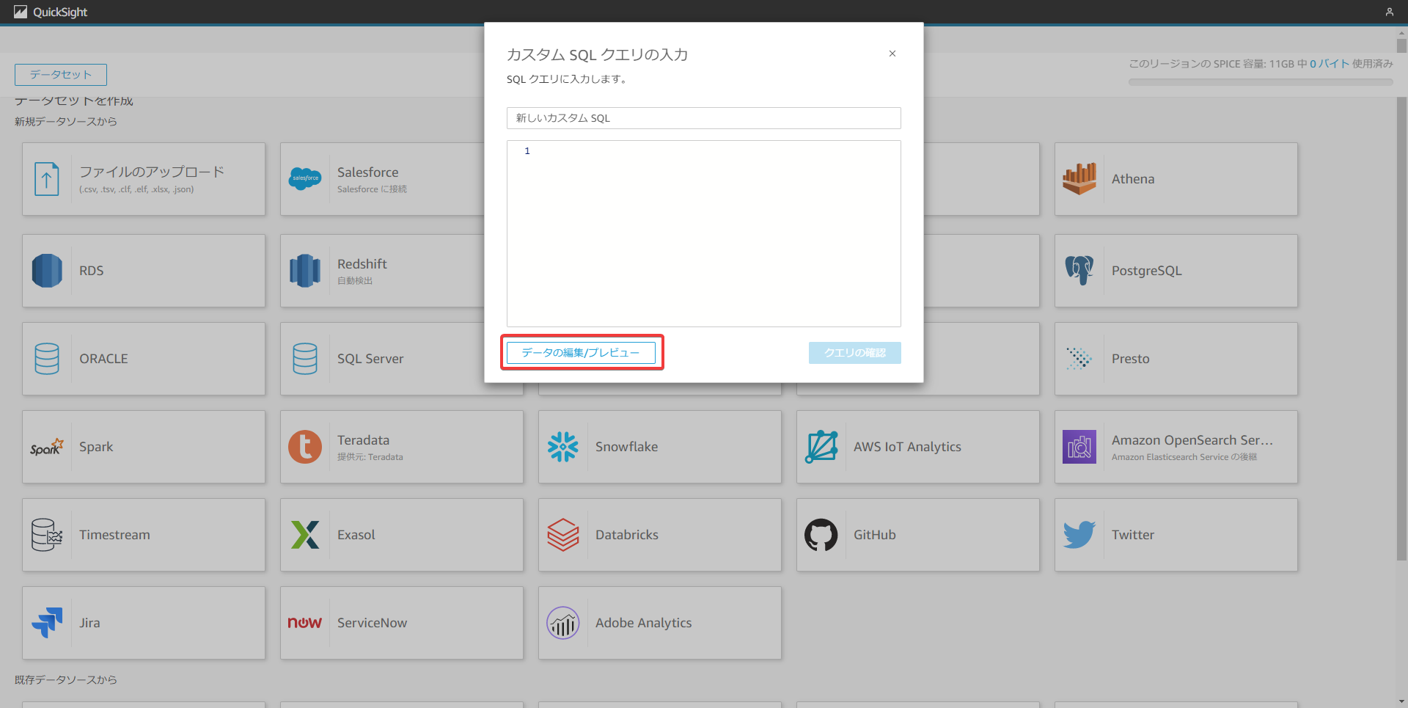Focus the 新しいカスタム SQL name field
The image size is (1408, 708).
pyautogui.click(x=704, y=118)
